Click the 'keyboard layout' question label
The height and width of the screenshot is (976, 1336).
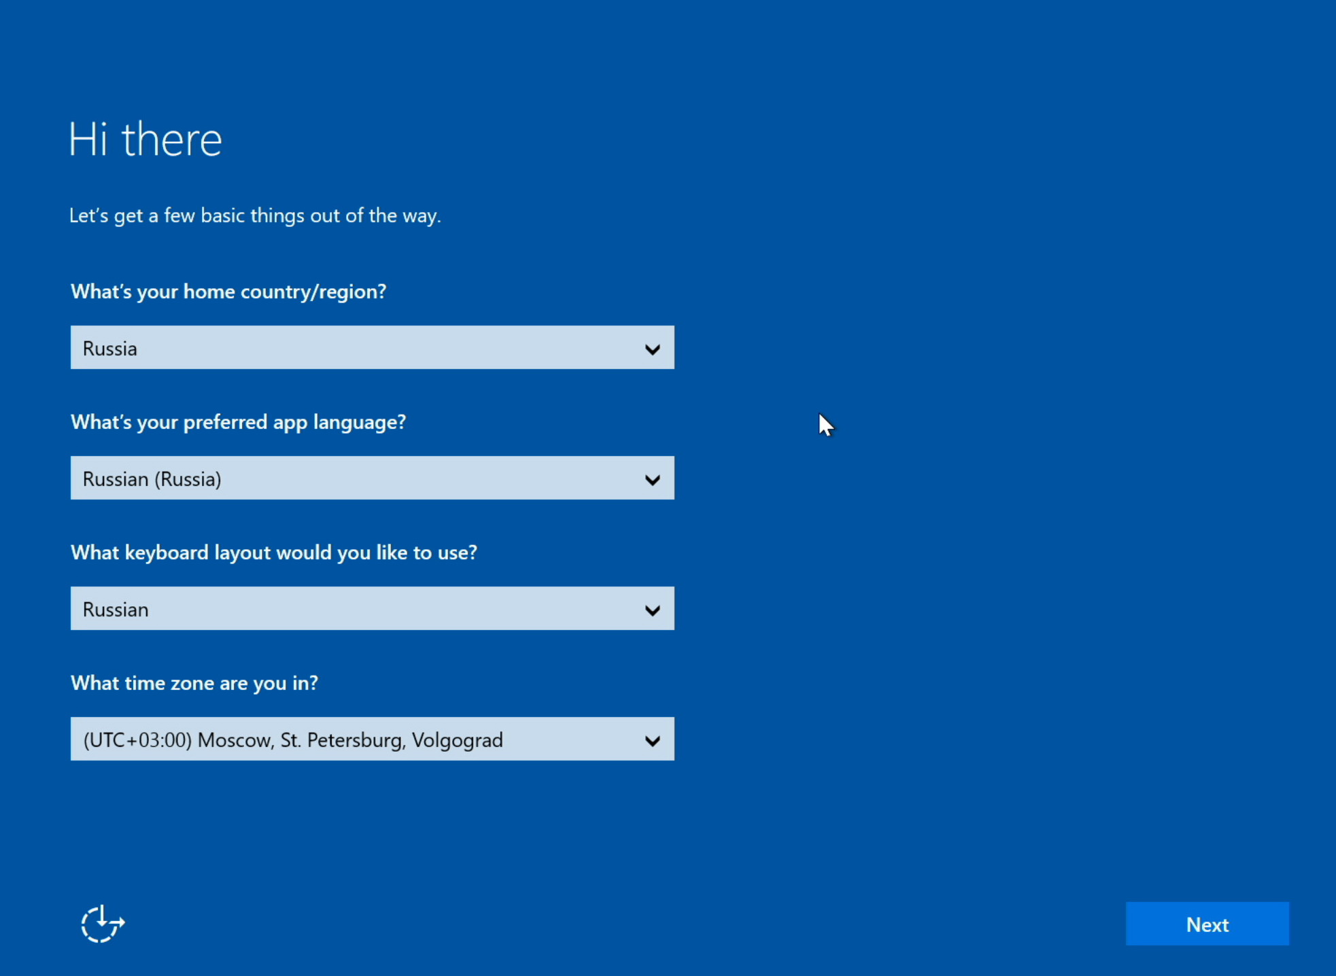point(273,553)
